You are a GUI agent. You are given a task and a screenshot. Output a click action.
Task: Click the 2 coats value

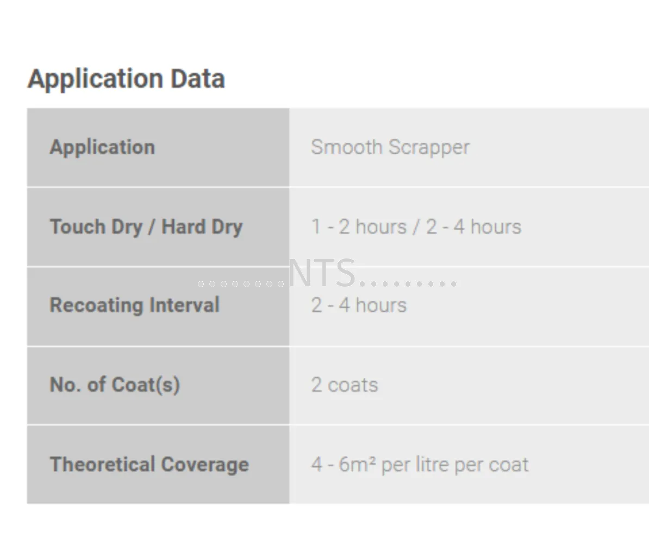345,385
